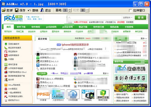This screenshot has width=151, height=107.
Task: Select the 软件教程 navigation tab
Action: pyautogui.click(x=36, y=27)
